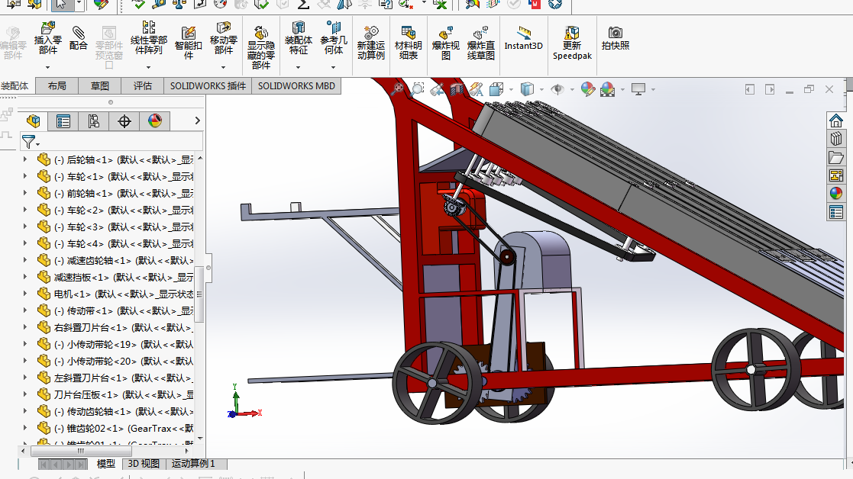Open the Bill of Materials (材料明细表) tool

pyautogui.click(x=408, y=42)
